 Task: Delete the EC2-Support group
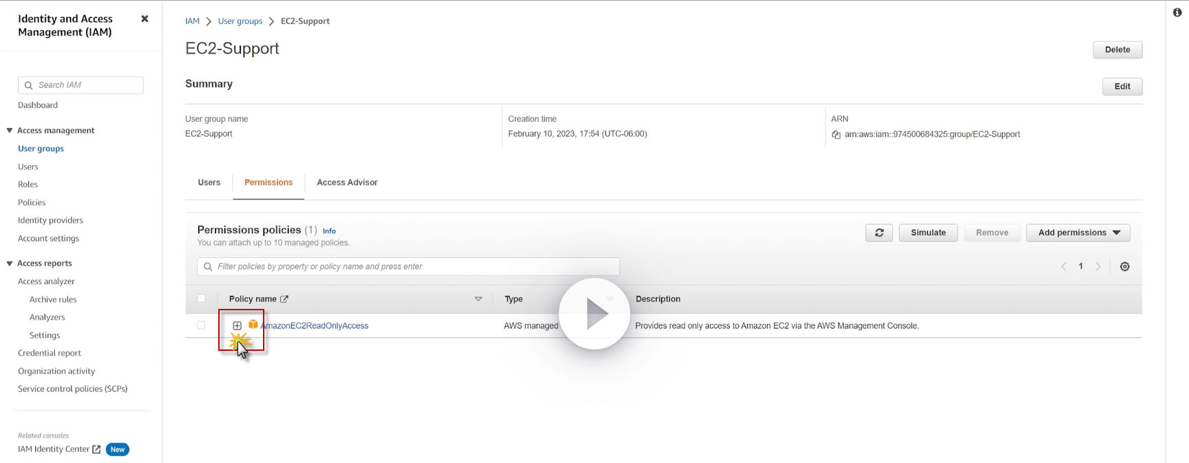point(1117,50)
